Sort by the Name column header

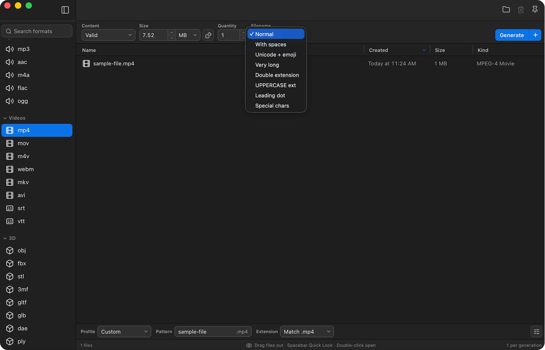click(89, 50)
